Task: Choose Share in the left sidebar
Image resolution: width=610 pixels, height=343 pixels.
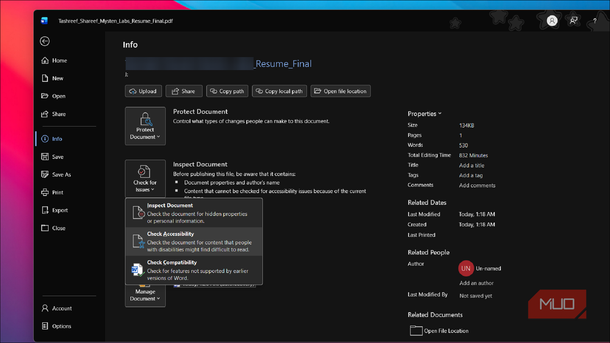Action: pos(54,114)
